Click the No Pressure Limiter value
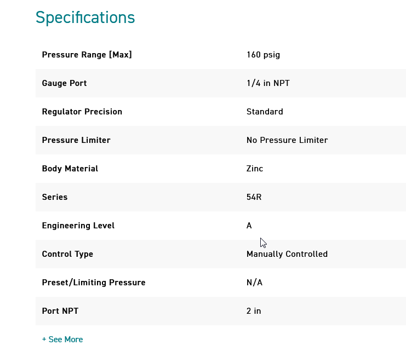 [287, 140]
